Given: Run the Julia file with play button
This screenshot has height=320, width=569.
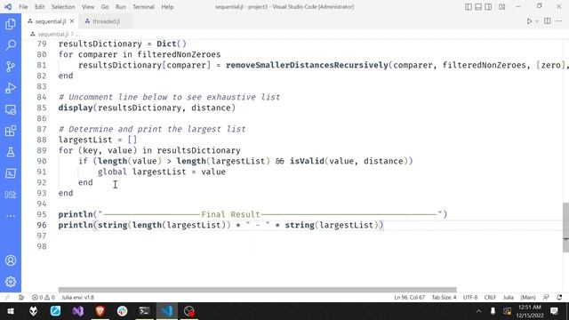Looking at the screenshot, I should 530,21.
